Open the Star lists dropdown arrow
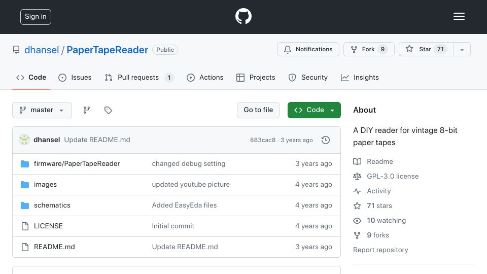This screenshot has height=274, width=487. click(x=462, y=49)
